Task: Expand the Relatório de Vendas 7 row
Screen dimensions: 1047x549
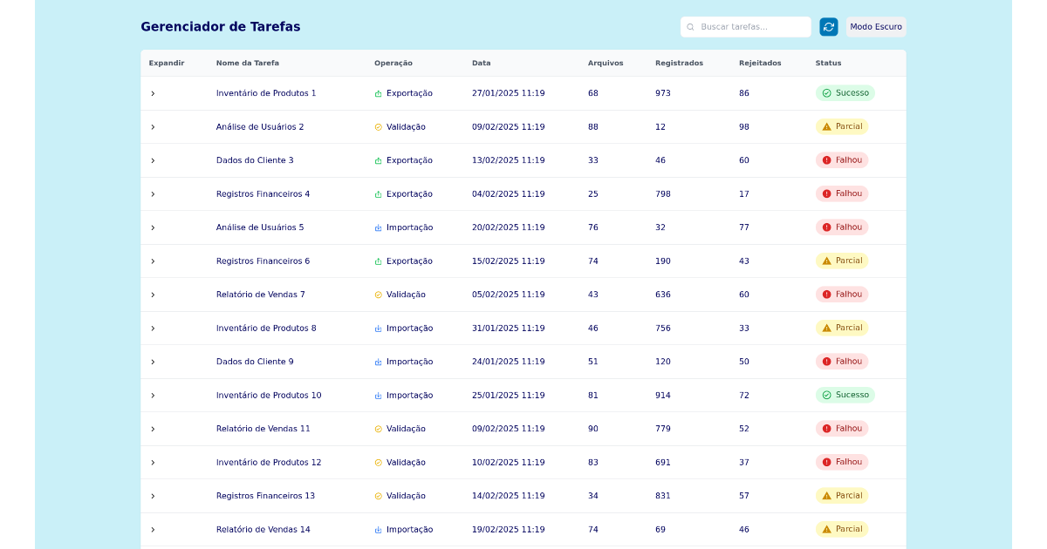Action: (x=153, y=295)
